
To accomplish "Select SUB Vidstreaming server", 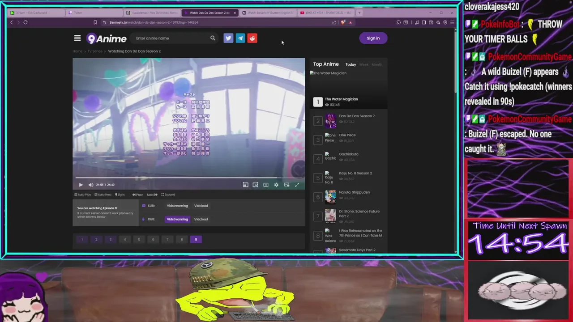I will [x=177, y=206].
